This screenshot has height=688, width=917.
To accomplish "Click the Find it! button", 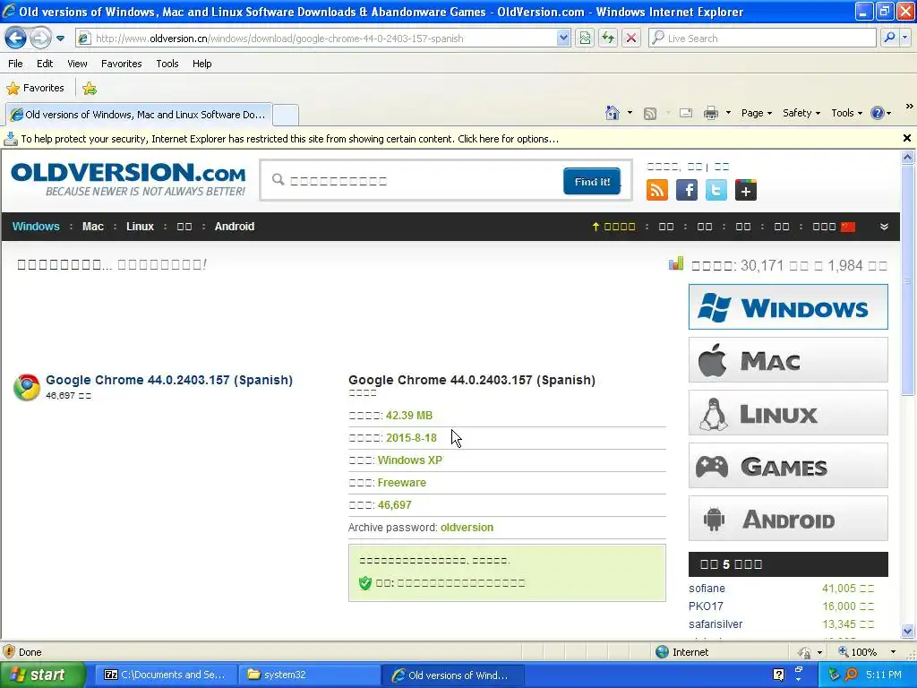I will coord(592,181).
